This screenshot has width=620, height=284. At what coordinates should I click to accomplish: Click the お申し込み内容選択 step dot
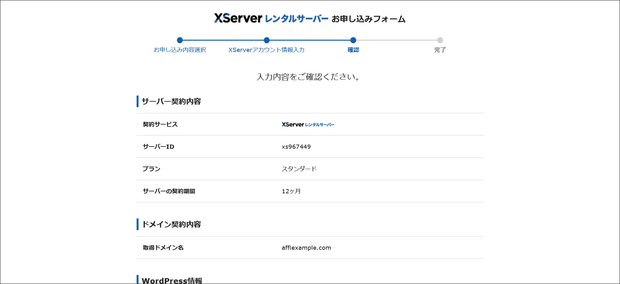coord(180,40)
